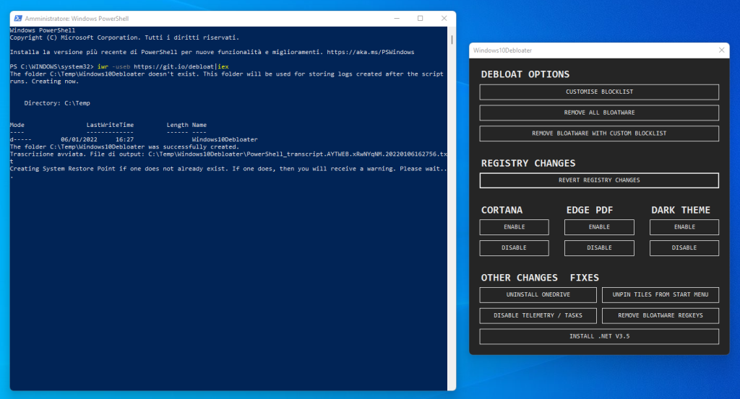740x399 pixels.
Task: Enable Dark Theme
Action: click(x=684, y=227)
